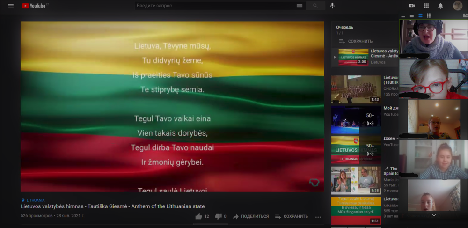Show more participants with down chevron
Image resolution: width=468 pixels, height=228 pixels.
point(434,215)
